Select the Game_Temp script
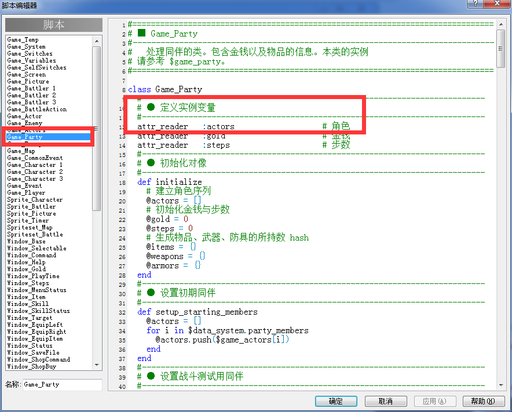This screenshot has width=512, height=412. pos(23,40)
